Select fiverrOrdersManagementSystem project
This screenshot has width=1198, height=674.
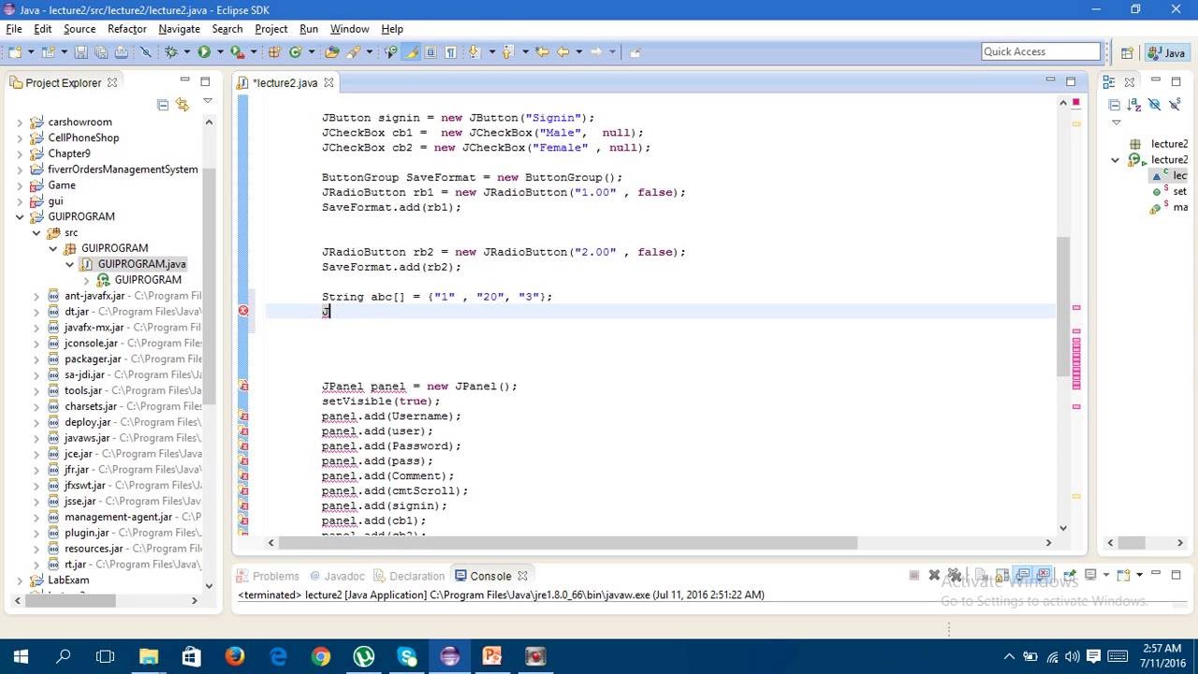pos(123,169)
